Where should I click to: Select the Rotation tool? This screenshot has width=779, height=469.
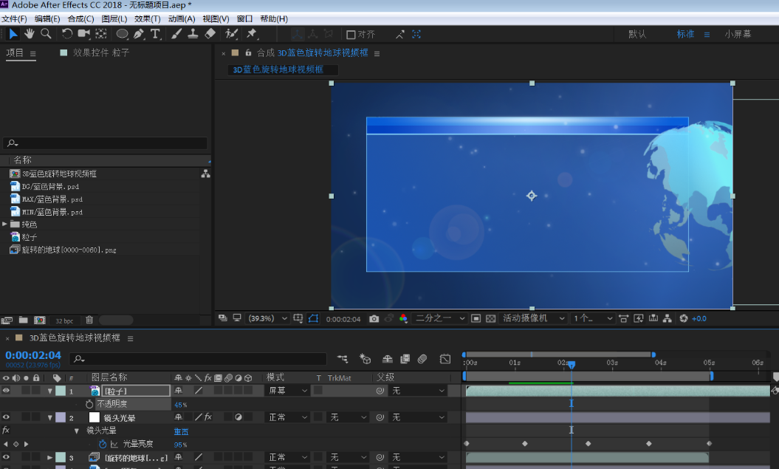[x=67, y=34]
